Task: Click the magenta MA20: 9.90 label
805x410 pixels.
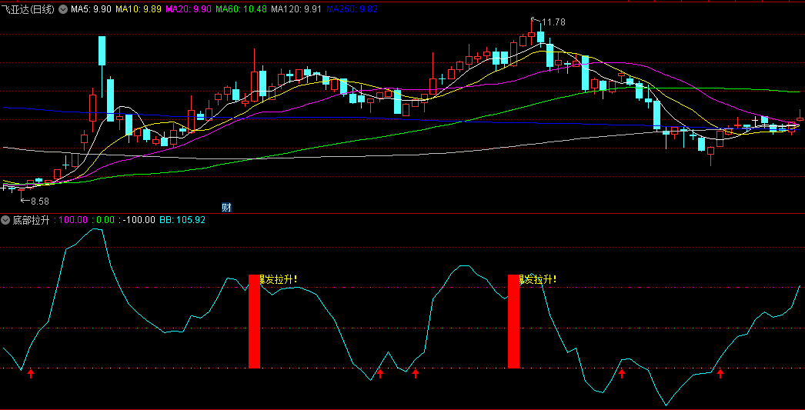Action: point(189,9)
